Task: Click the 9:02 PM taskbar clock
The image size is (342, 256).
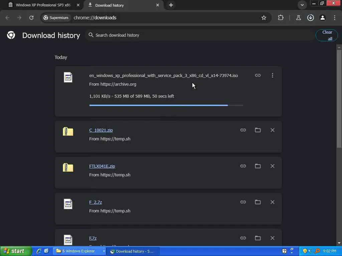Action: tap(330, 251)
